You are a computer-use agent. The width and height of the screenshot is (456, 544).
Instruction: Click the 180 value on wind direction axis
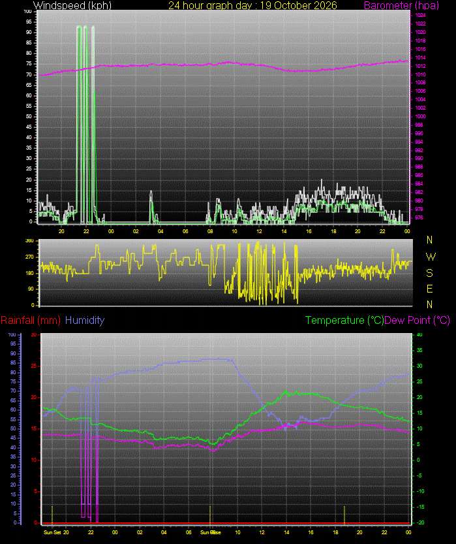(x=30, y=273)
